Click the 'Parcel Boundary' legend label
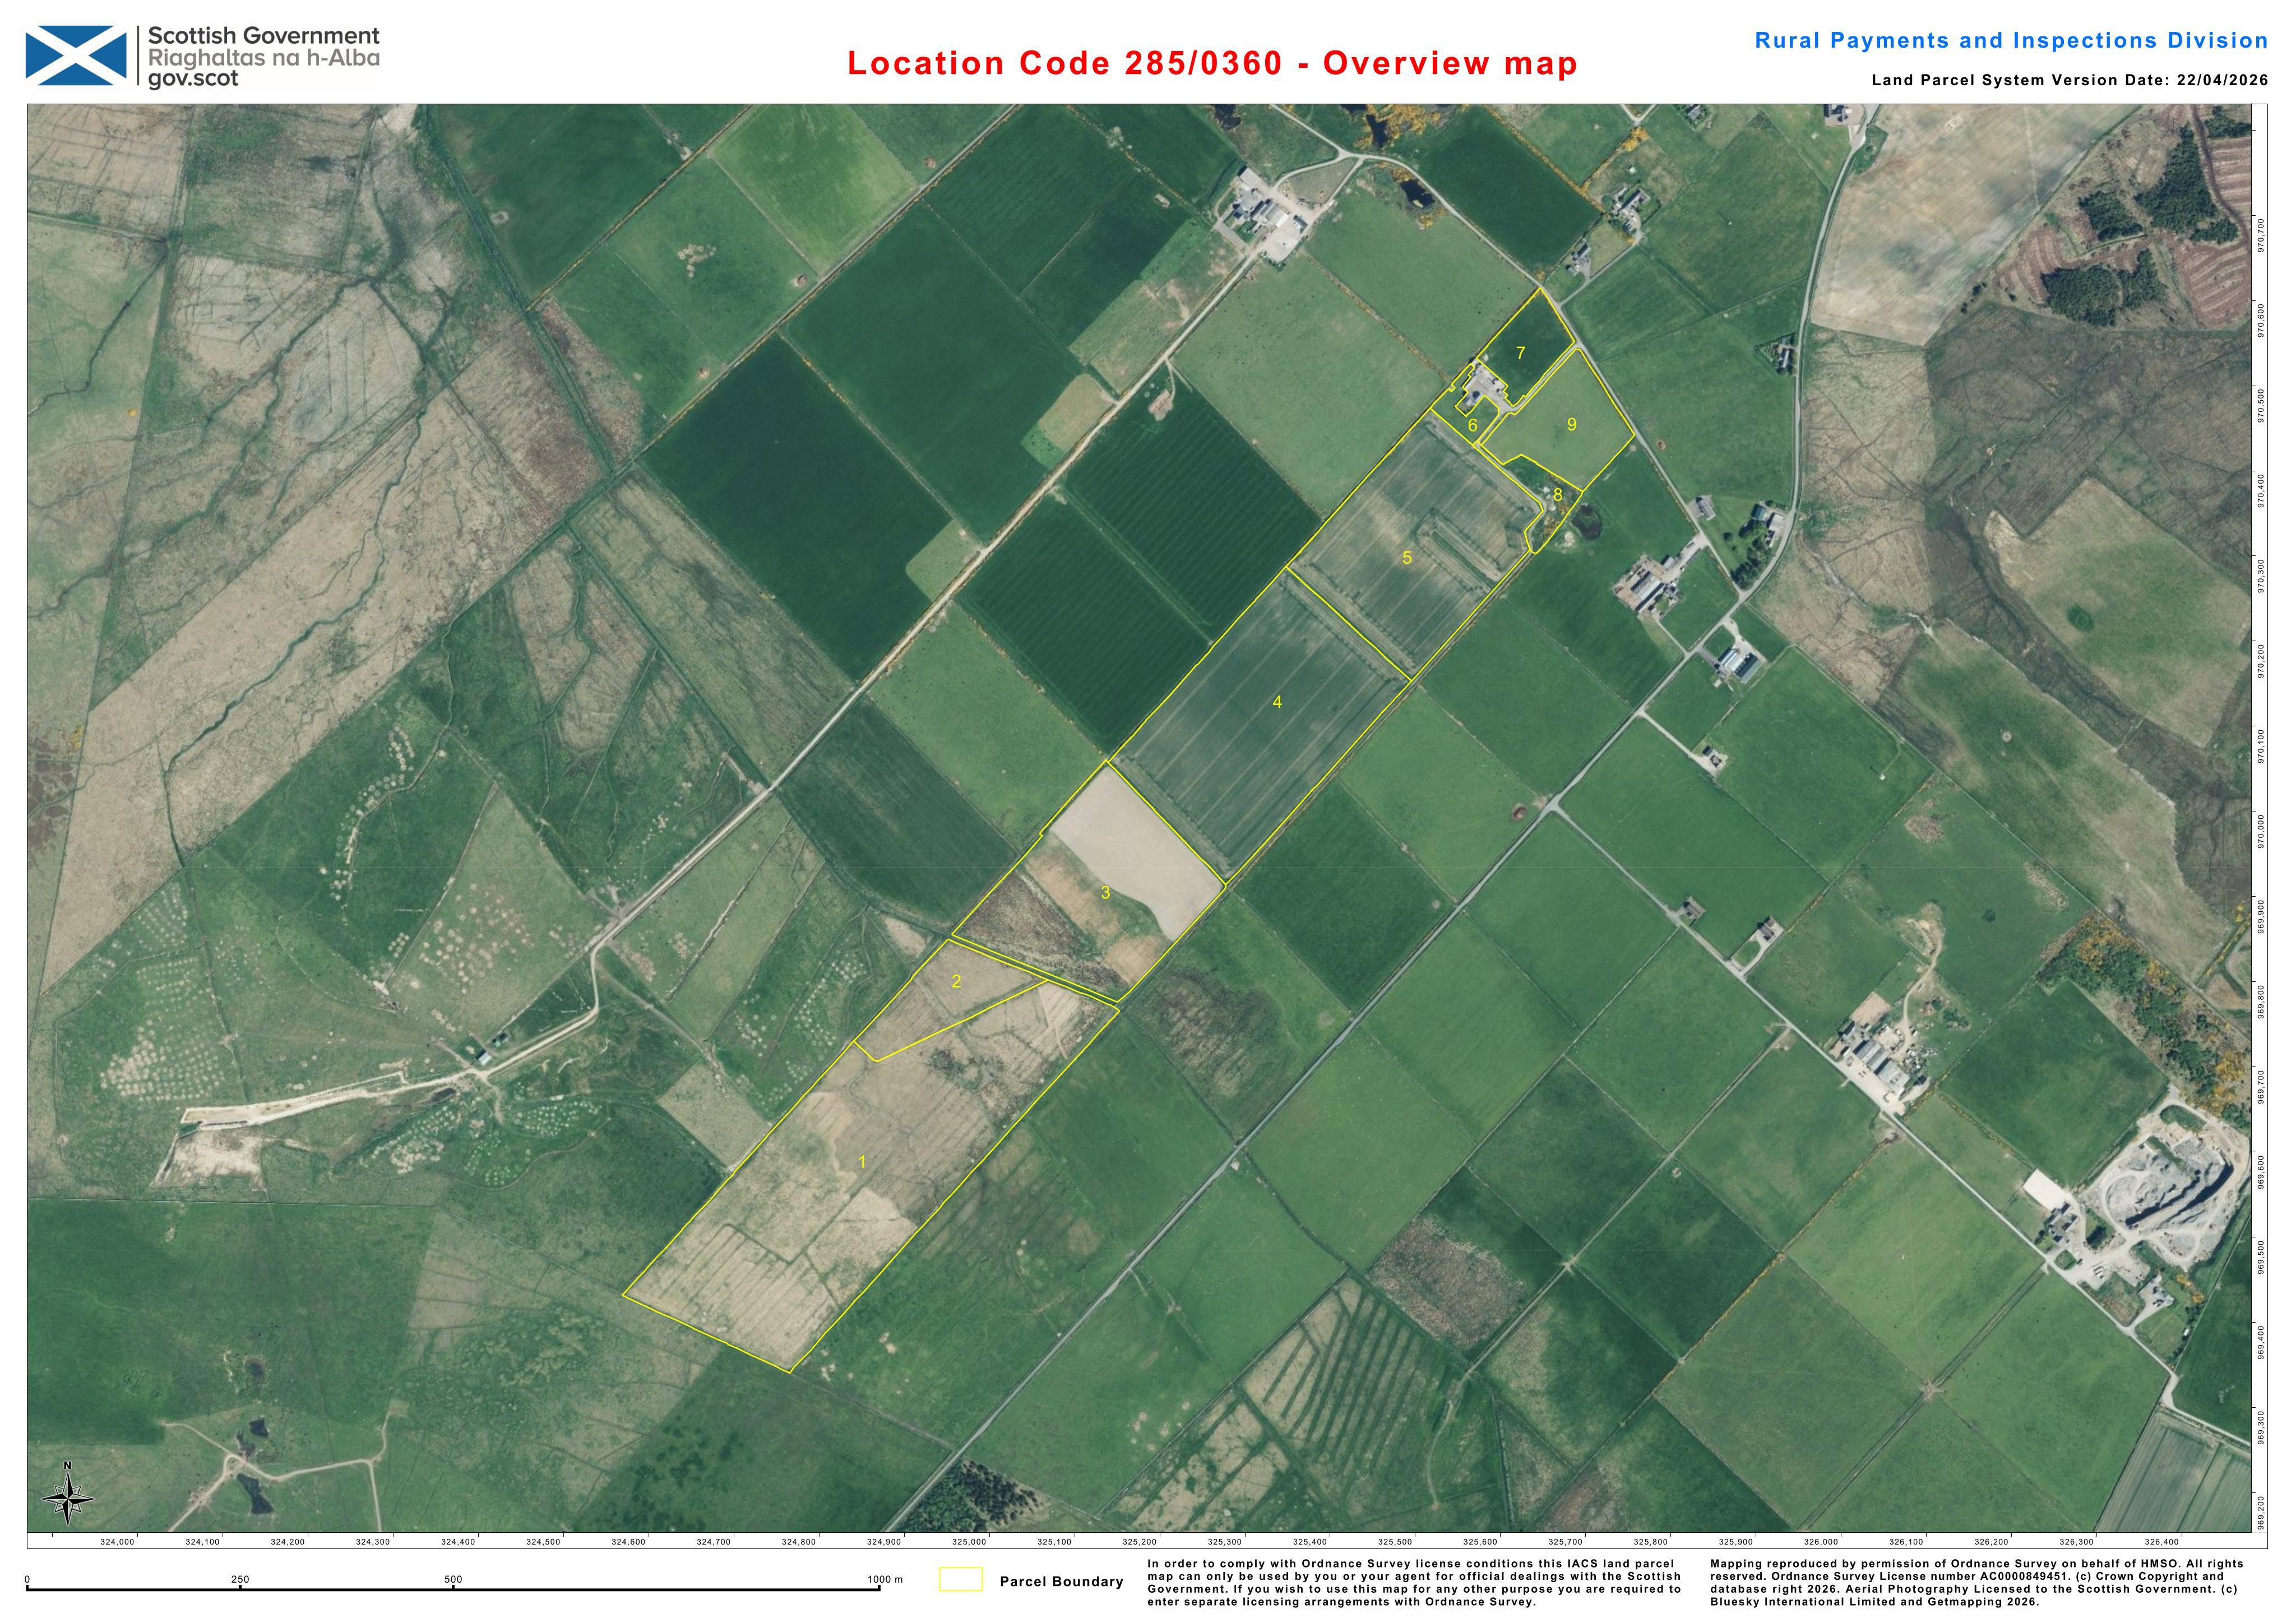Screen dimensions: 2296x1623 point(1061,1581)
